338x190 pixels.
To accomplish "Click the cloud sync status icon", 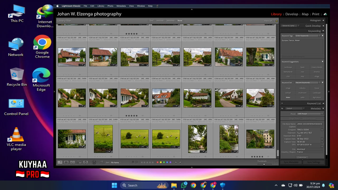I will click(x=325, y=14).
